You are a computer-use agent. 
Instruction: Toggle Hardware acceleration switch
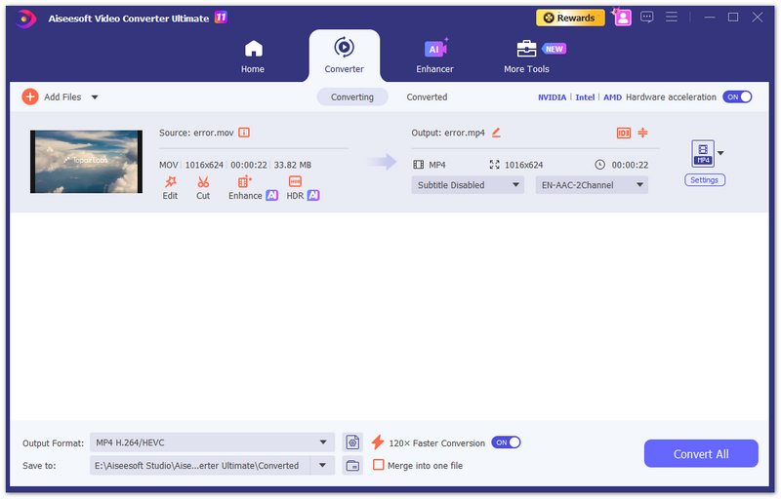pos(737,97)
